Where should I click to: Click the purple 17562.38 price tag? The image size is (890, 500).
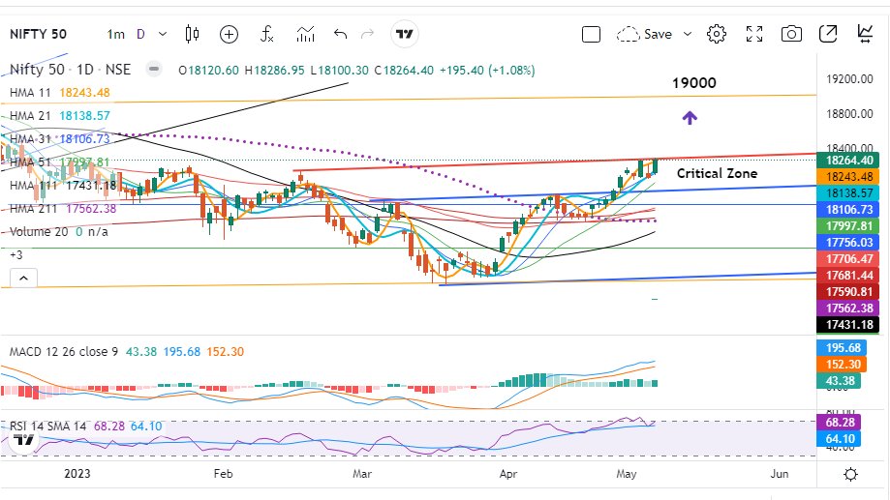coord(849,309)
